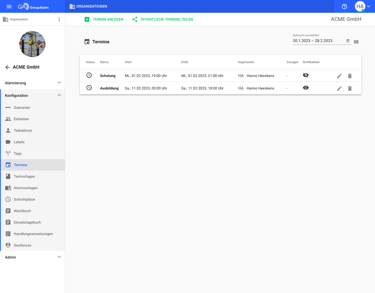This screenshot has height=293, width=375.
Task: Select Schichtpläne from the sidebar
Action: (x=24, y=199)
